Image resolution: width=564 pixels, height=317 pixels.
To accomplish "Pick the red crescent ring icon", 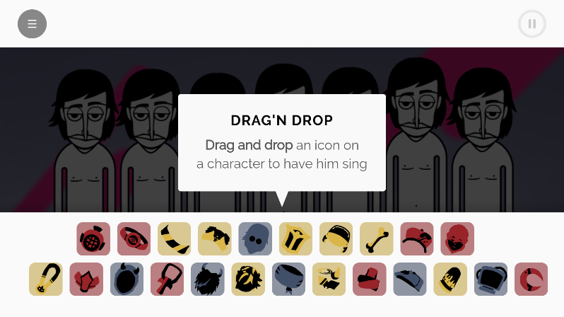I will pos(531,279).
